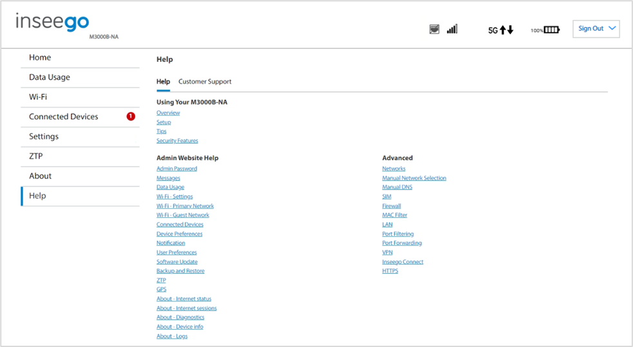Open the GPS help link
The image size is (633, 347).
click(x=162, y=289)
